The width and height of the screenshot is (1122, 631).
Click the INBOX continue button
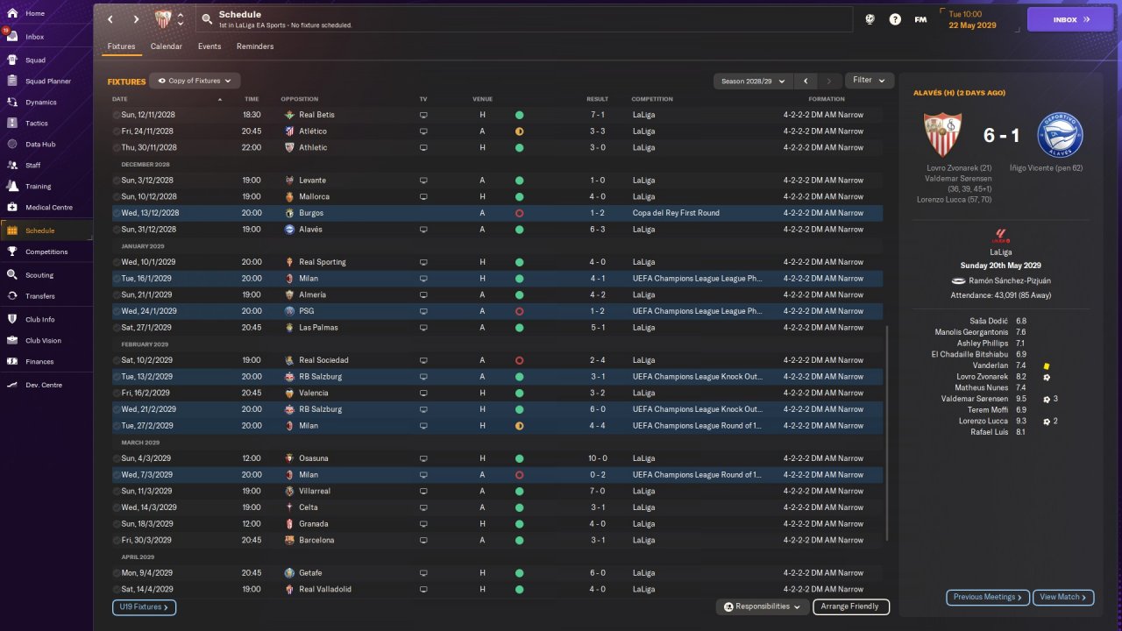pos(1069,19)
